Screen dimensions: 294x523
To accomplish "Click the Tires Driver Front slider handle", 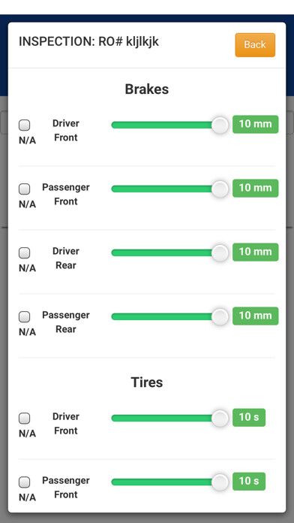I will pos(220,419).
